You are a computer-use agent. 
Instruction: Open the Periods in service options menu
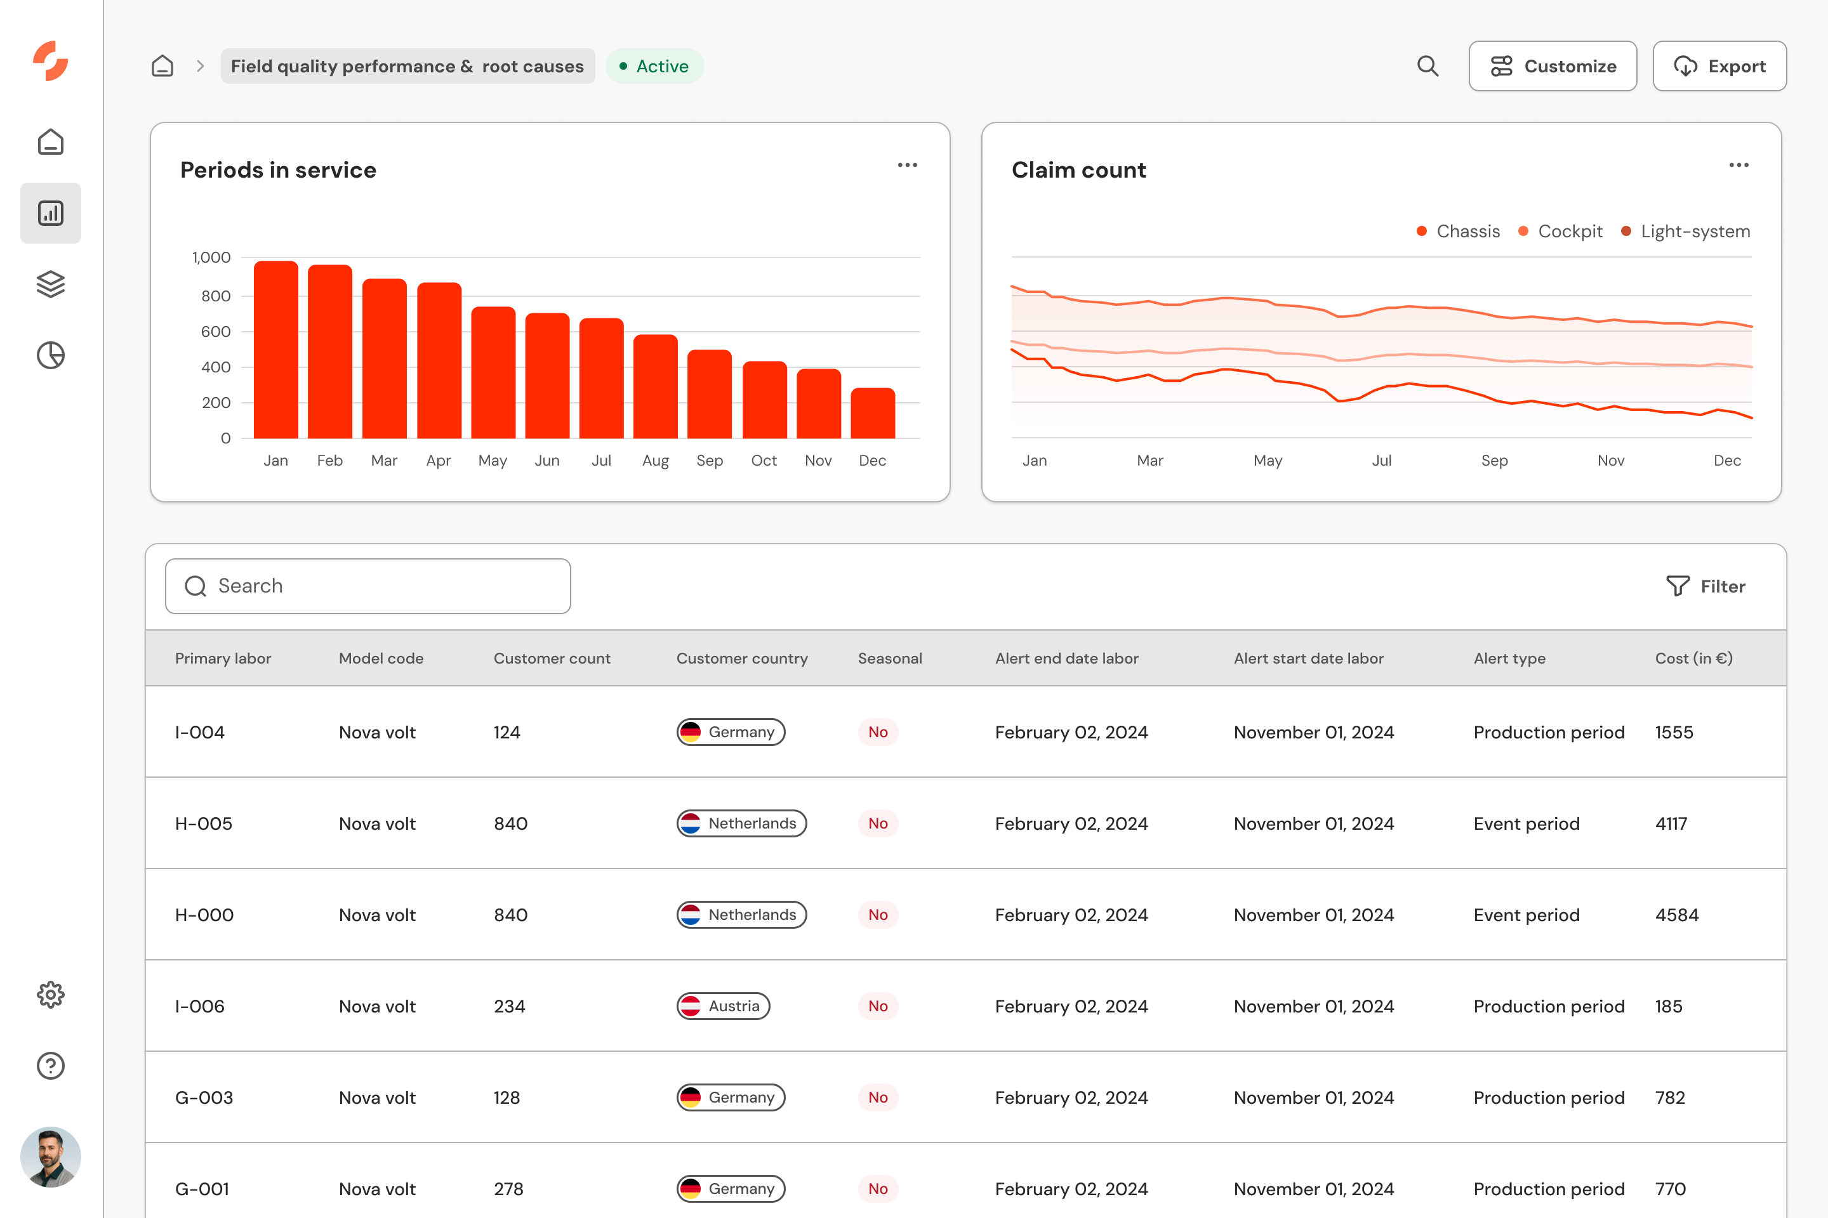click(x=908, y=165)
